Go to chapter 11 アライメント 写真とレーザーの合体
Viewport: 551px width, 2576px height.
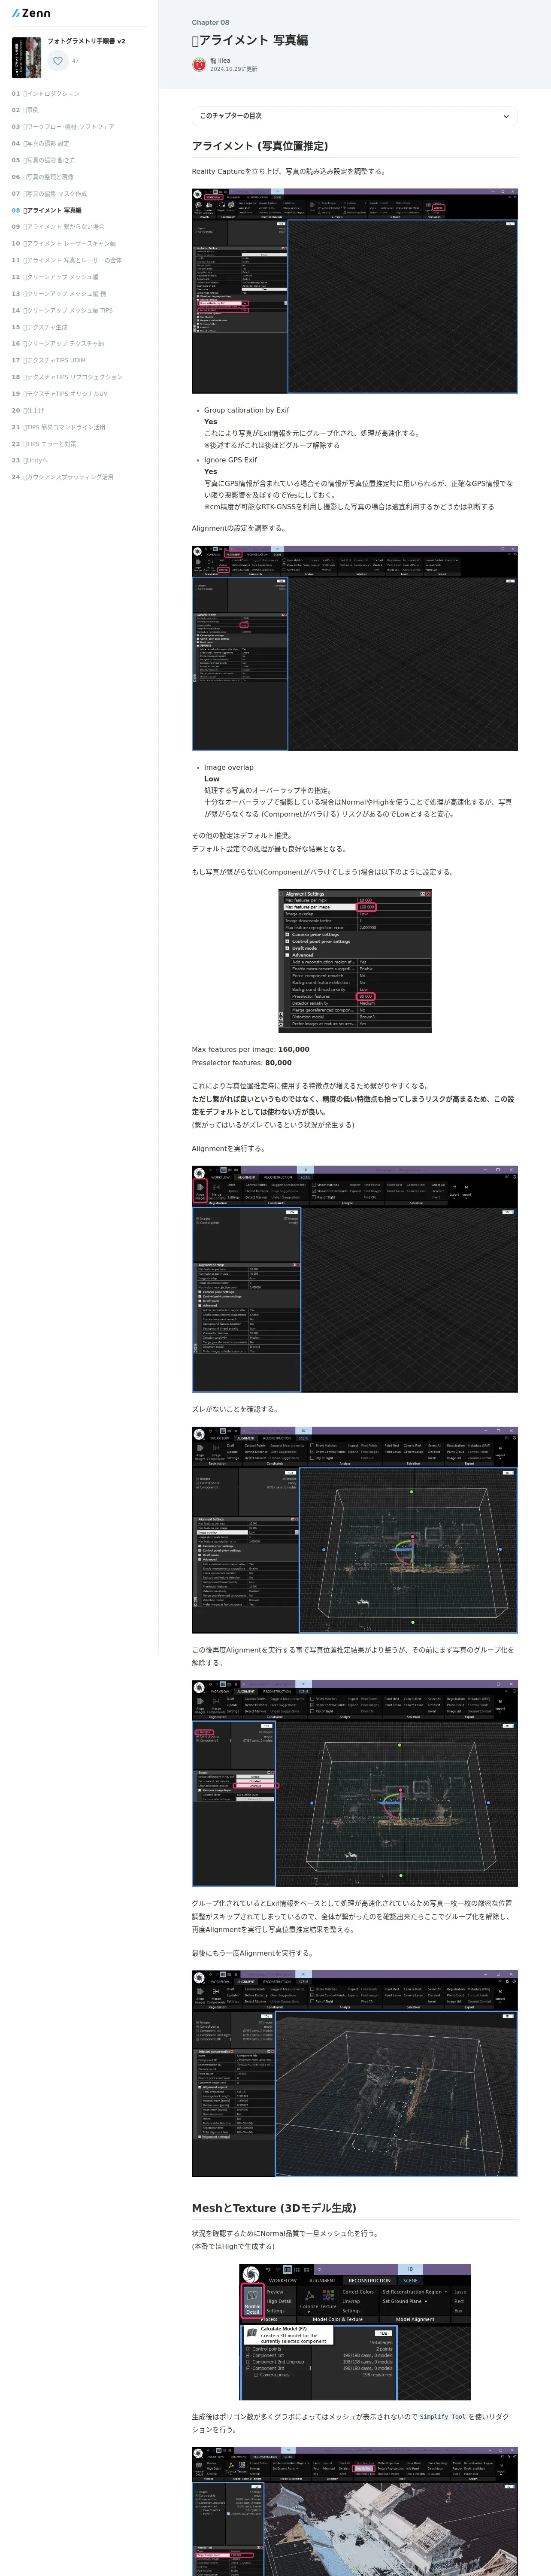(x=67, y=260)
